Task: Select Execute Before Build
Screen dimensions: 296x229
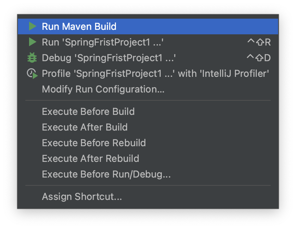Action: point(148,112)
